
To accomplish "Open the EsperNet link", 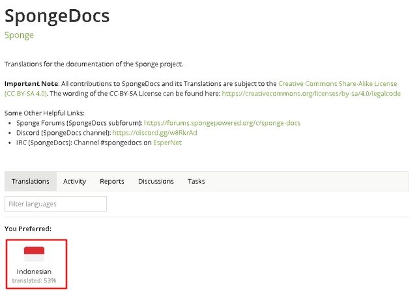I will pyautogui.click(x=167, y=143).
